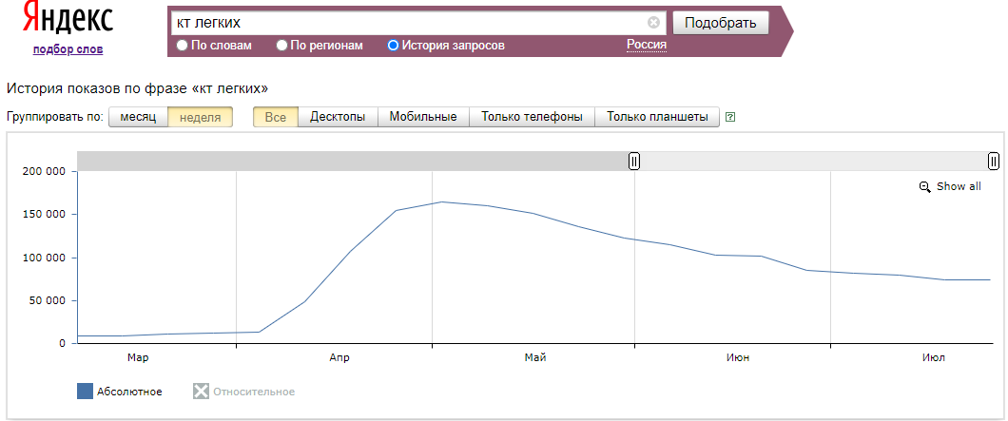Click the Май label on the chart axis
The image size is (1008, 421).
[534, 358]
